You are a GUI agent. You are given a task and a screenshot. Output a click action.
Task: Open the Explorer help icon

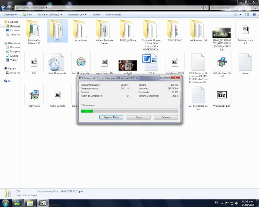[254, 15]
